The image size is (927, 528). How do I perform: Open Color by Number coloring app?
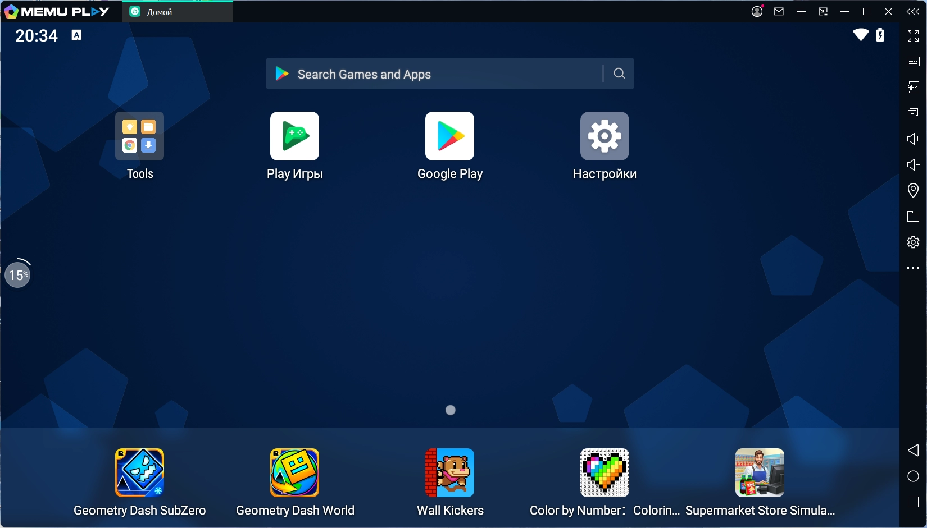(x=605, y=472)
